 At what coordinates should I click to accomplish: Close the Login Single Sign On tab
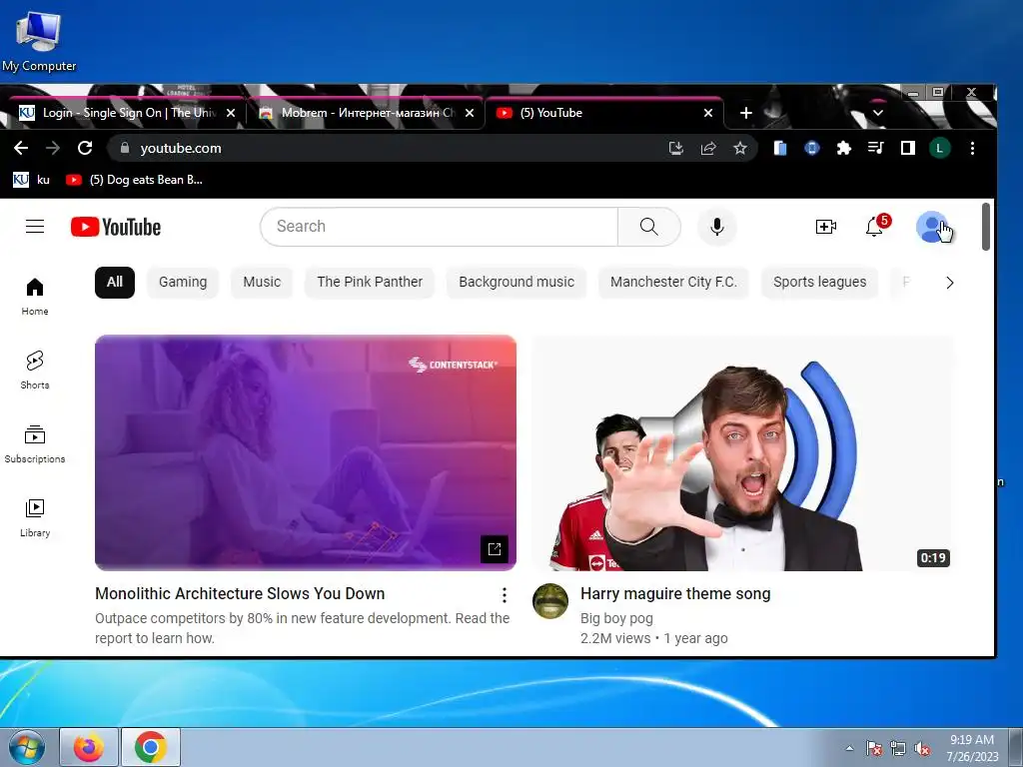coord(231,113)
